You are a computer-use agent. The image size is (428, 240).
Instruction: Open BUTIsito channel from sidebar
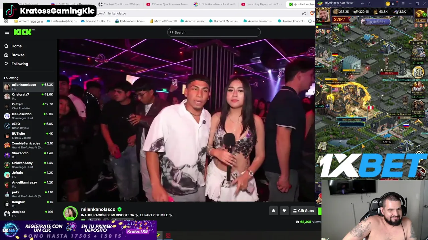coord(28,135)
